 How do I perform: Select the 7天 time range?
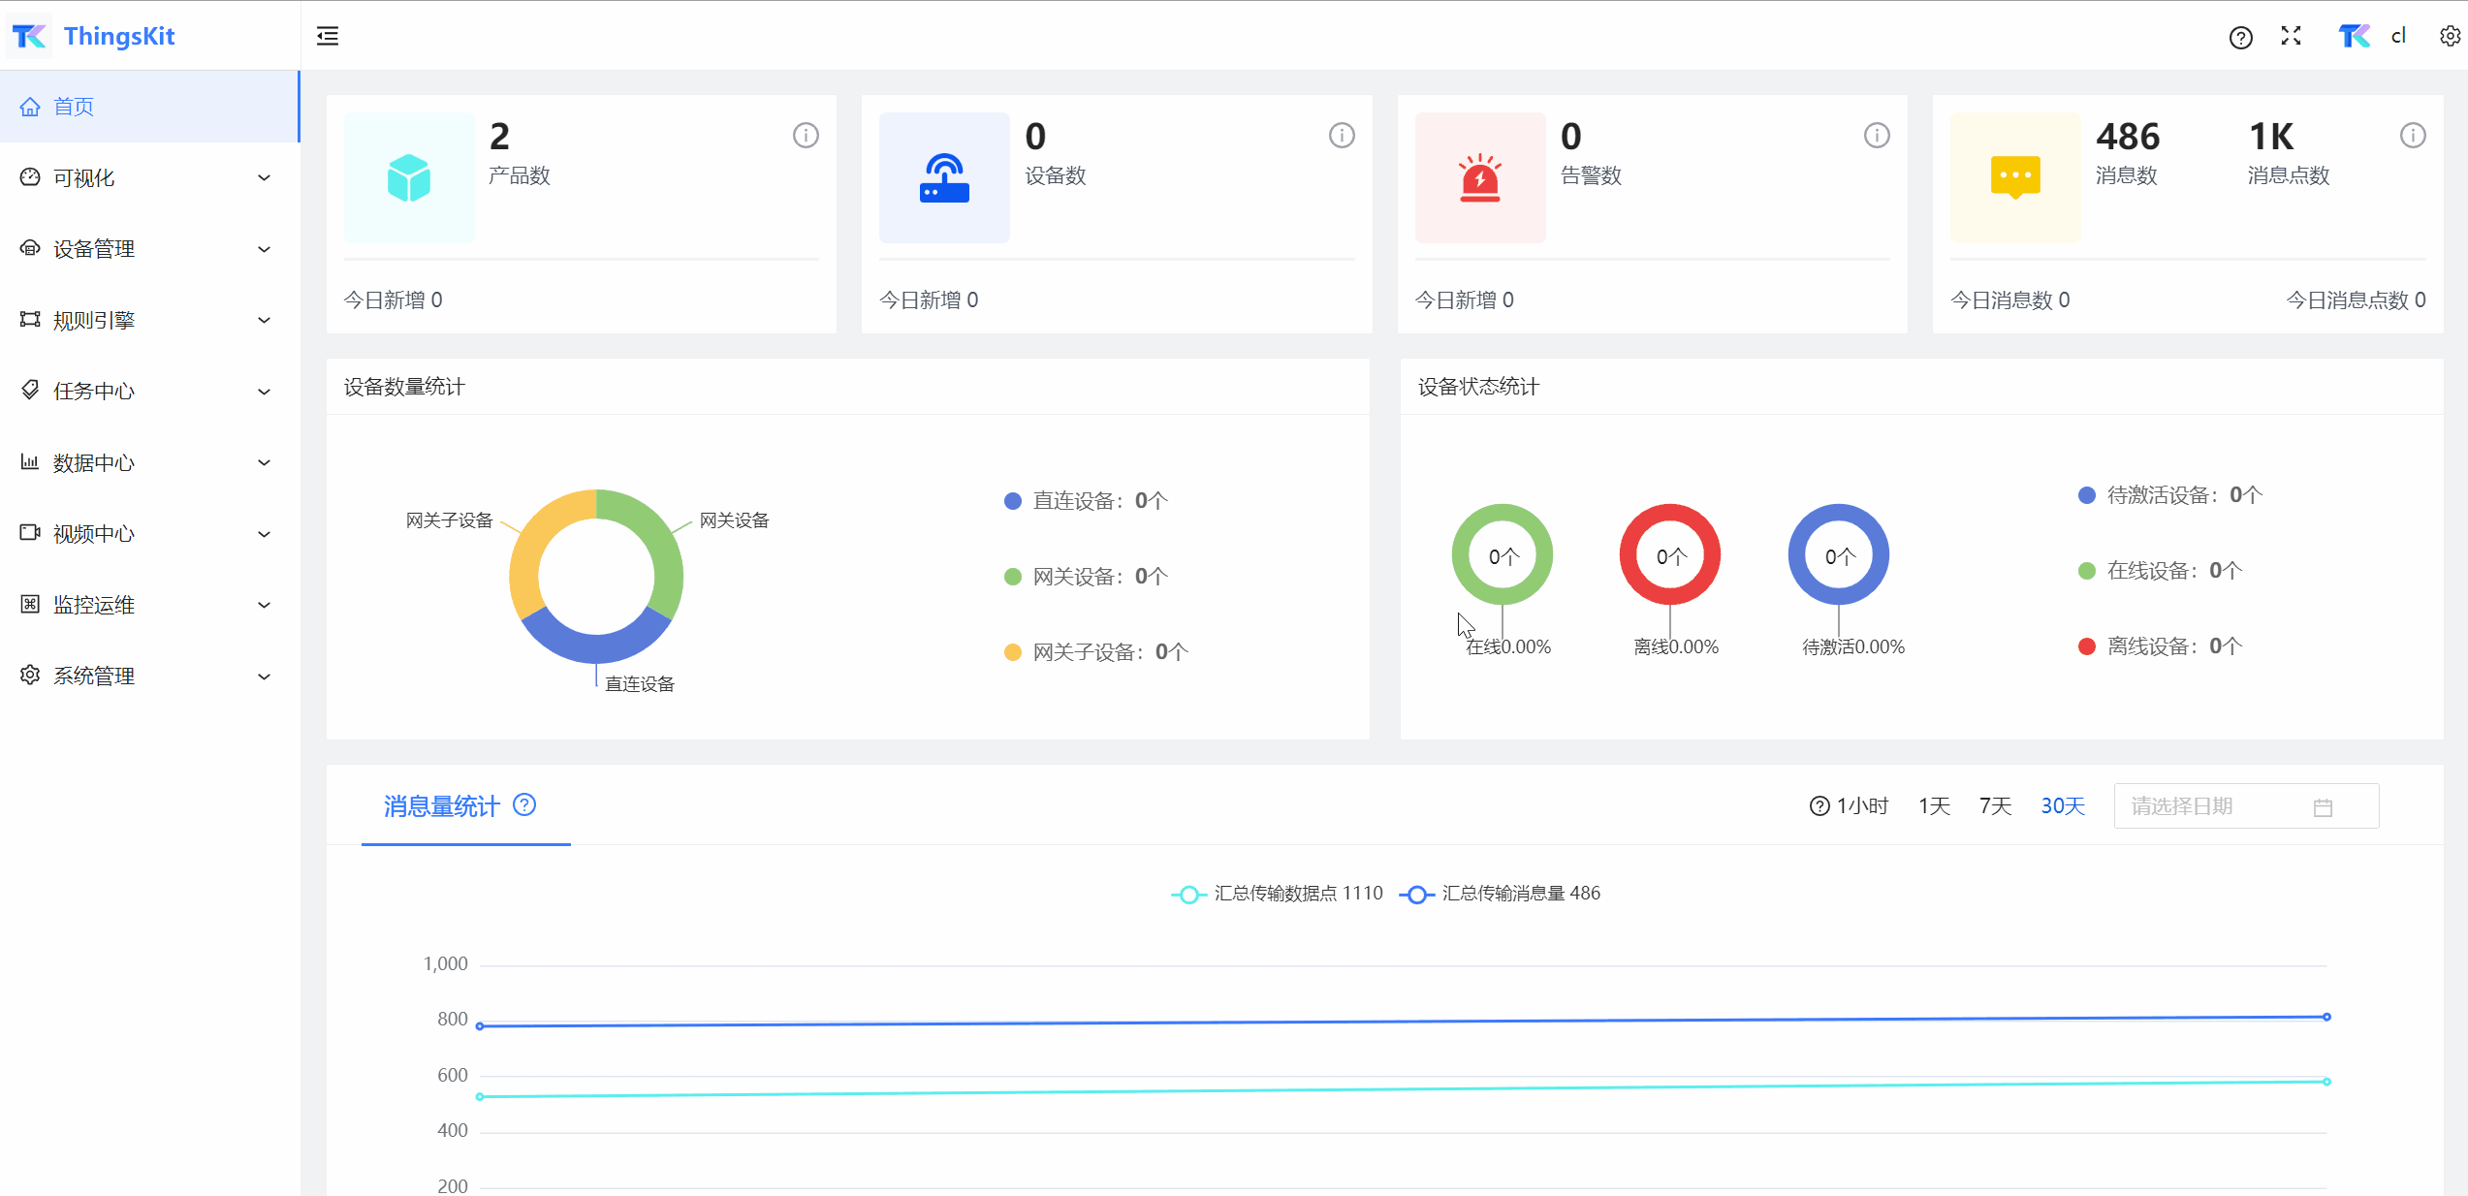pyautogui.click(x=1995, y=806)
